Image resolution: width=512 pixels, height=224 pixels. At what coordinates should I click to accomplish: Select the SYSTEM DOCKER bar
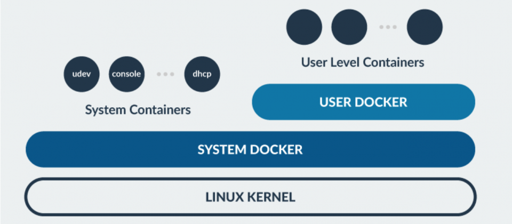(250, 149)
